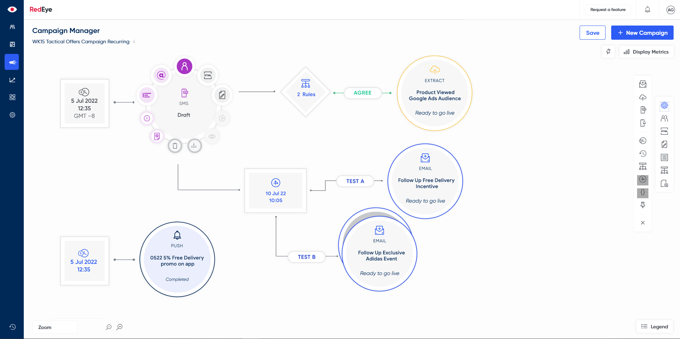Select the TEST A branch label
Screen dimensions: 680x339
(x=355, y=181)
